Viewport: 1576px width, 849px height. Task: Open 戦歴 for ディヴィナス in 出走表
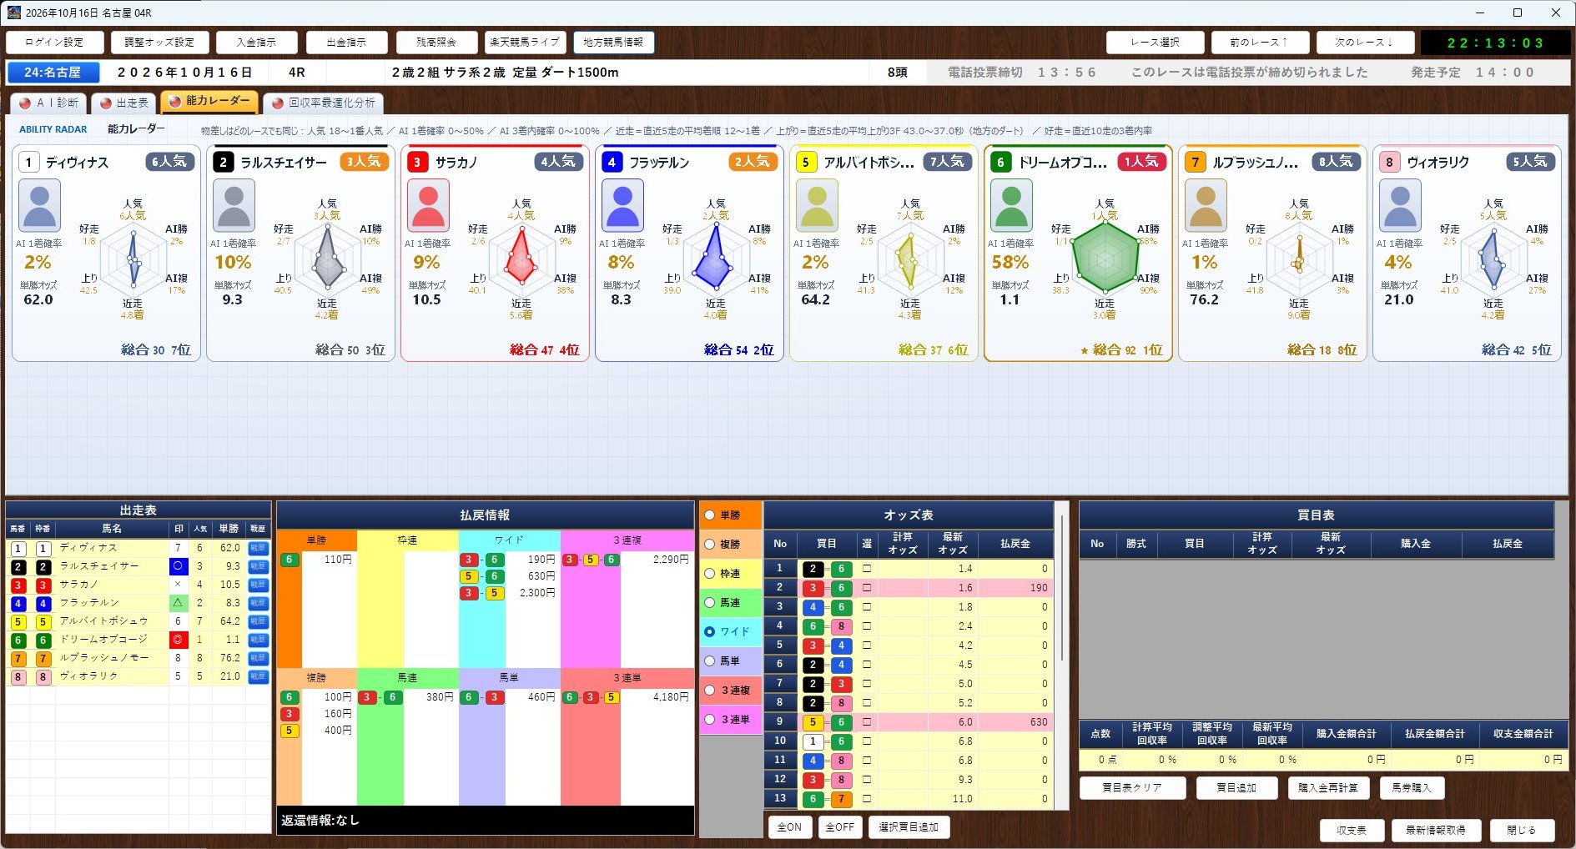258,548
